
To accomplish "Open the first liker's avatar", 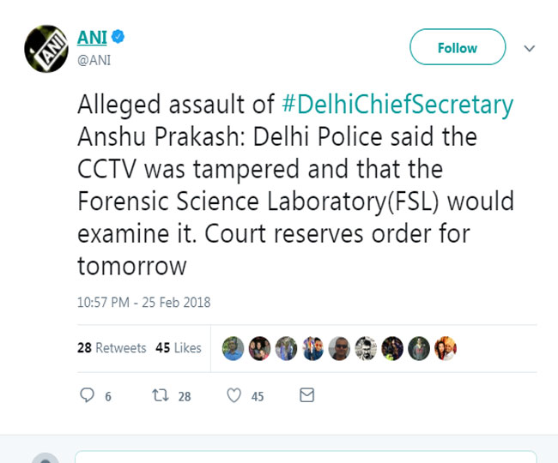I will 234,347.
